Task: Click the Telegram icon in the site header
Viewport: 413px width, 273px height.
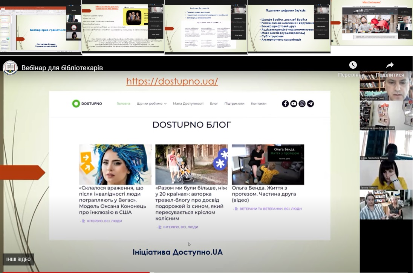Action: [311, 104]
